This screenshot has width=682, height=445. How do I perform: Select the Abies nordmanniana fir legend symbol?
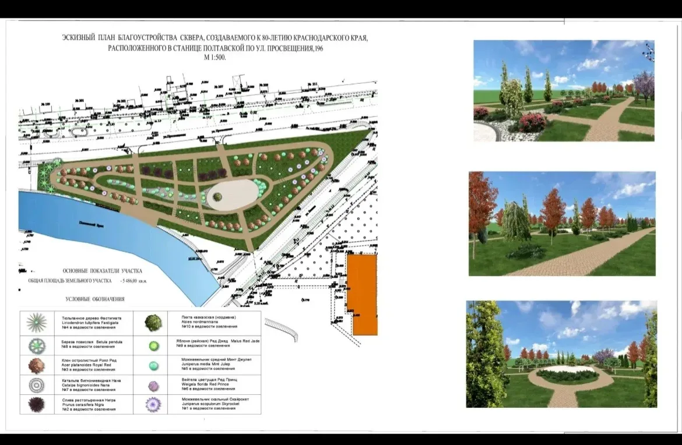[x=154, y=322]
